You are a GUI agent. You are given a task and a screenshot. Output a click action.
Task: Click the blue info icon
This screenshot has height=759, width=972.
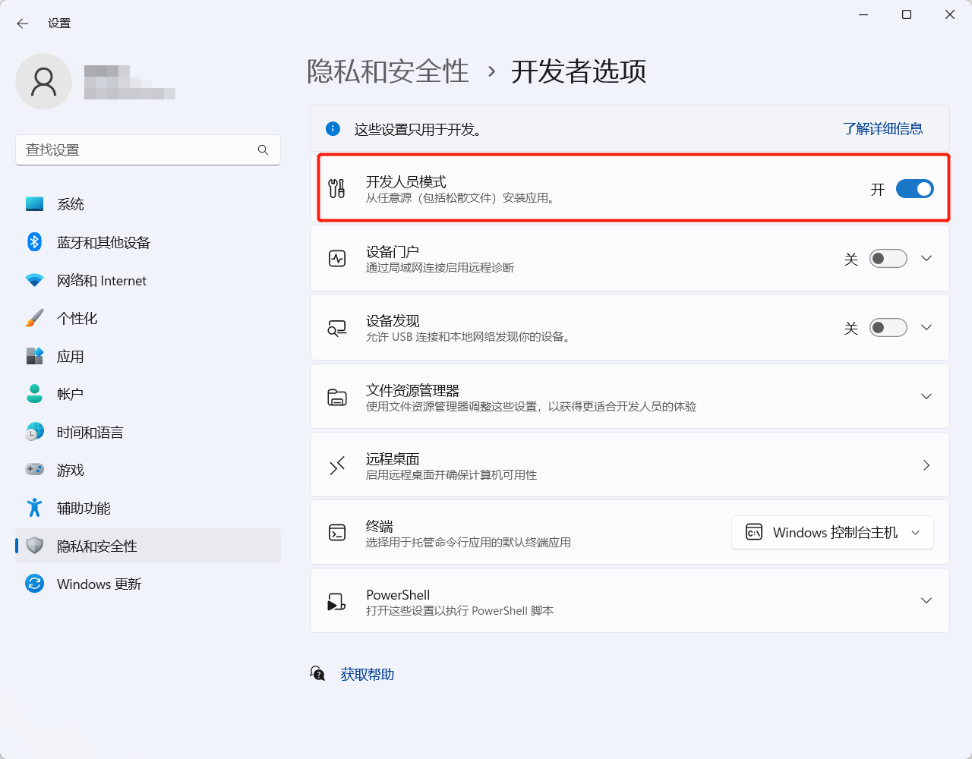point(333,129)
